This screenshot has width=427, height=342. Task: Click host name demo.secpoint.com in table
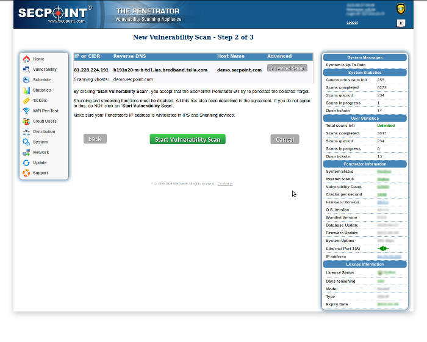(x=239, y=70)
